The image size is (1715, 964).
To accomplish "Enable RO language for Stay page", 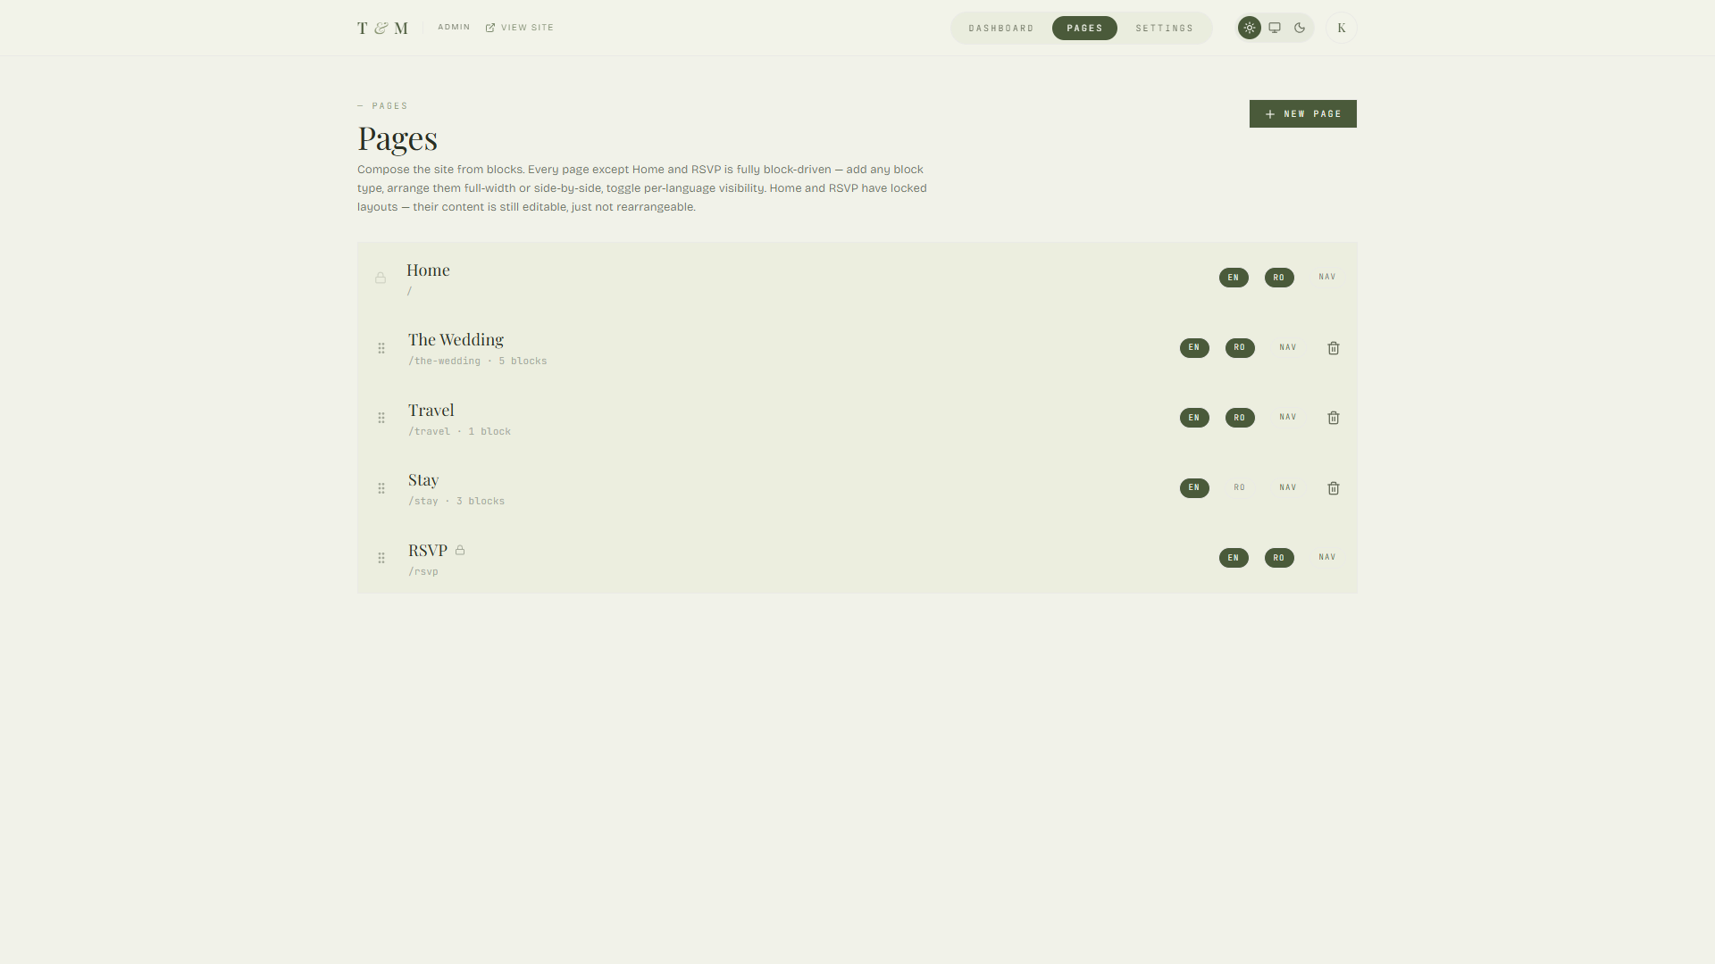I will click(1240, 488).
